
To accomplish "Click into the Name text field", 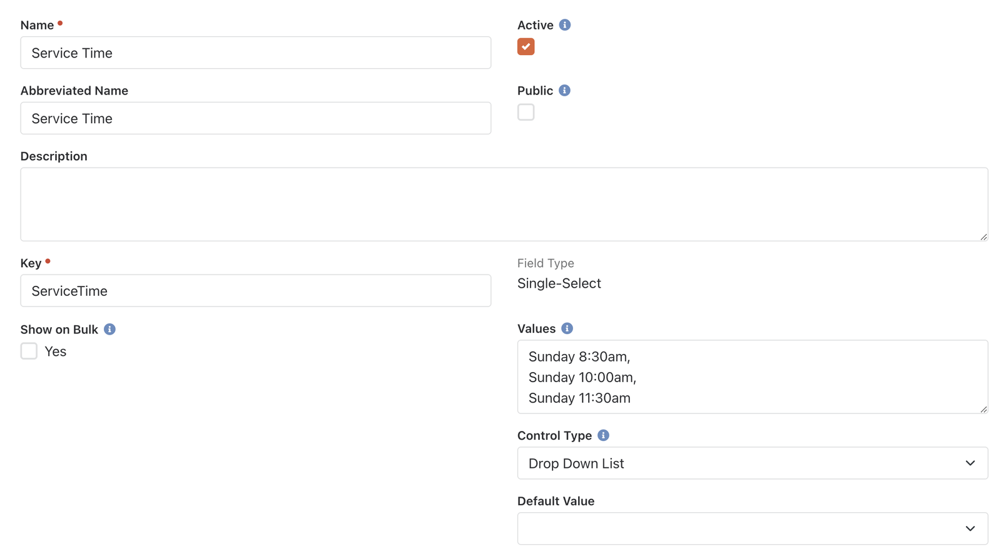I will pos(255,53).
